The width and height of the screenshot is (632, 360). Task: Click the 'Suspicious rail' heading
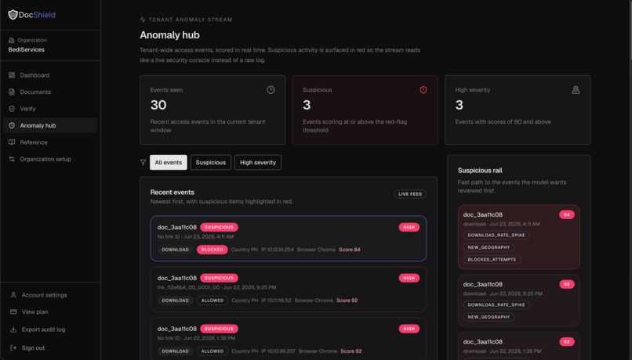[x=480, y=171]
